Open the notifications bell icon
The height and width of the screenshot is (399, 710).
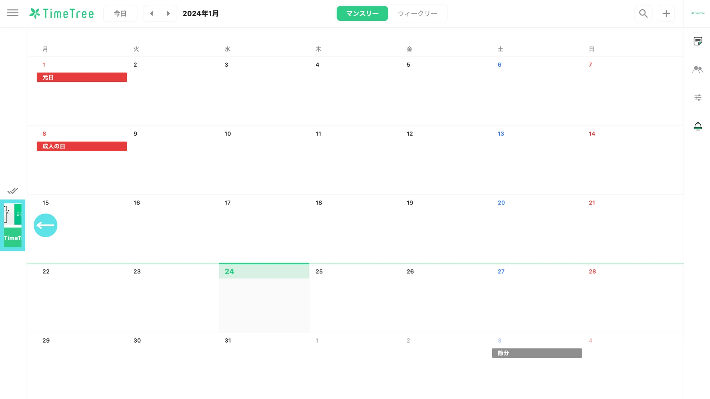pyautogui.click(x=698, y=126)
